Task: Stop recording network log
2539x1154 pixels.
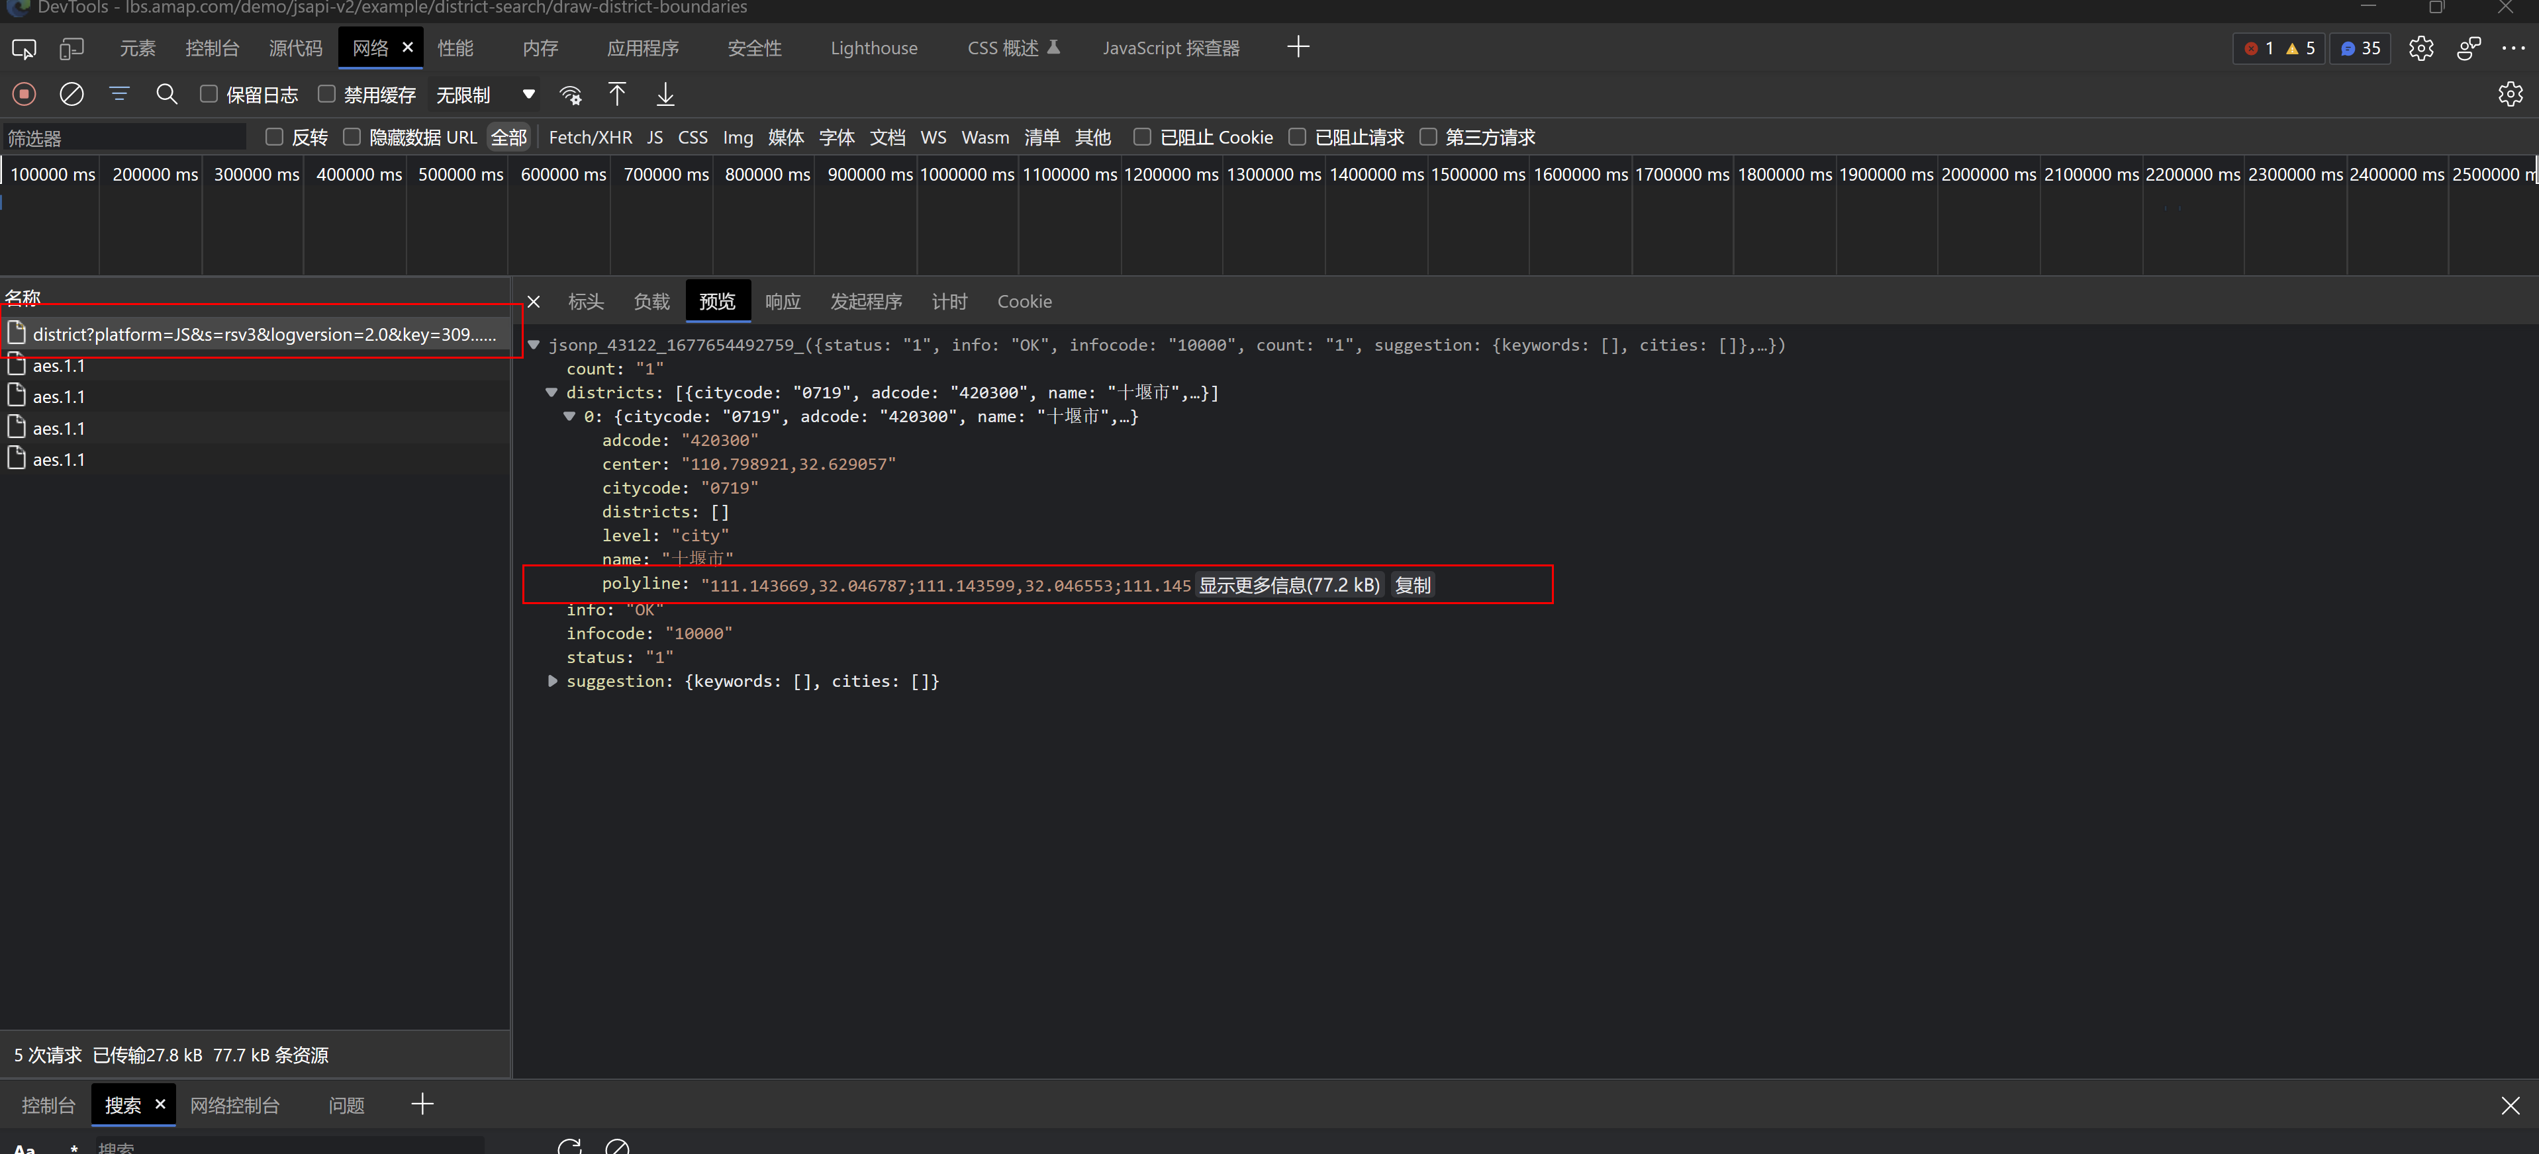Action: point(24,95)
